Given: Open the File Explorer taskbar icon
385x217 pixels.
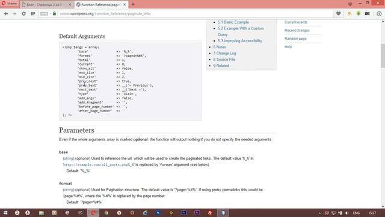Looking at the screenshot, I should coord(42,213).
